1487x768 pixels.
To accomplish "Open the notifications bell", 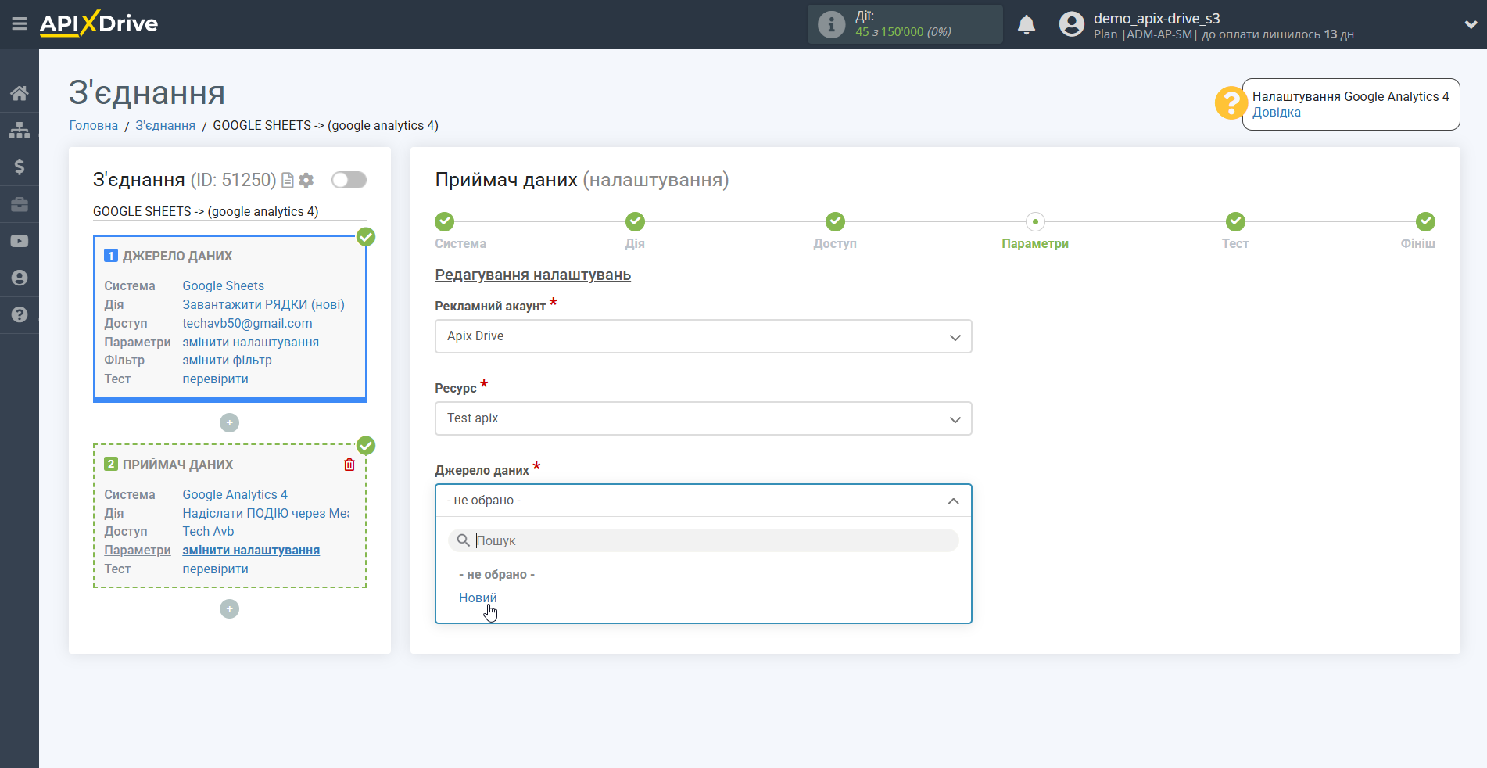I will (1027, 25).
